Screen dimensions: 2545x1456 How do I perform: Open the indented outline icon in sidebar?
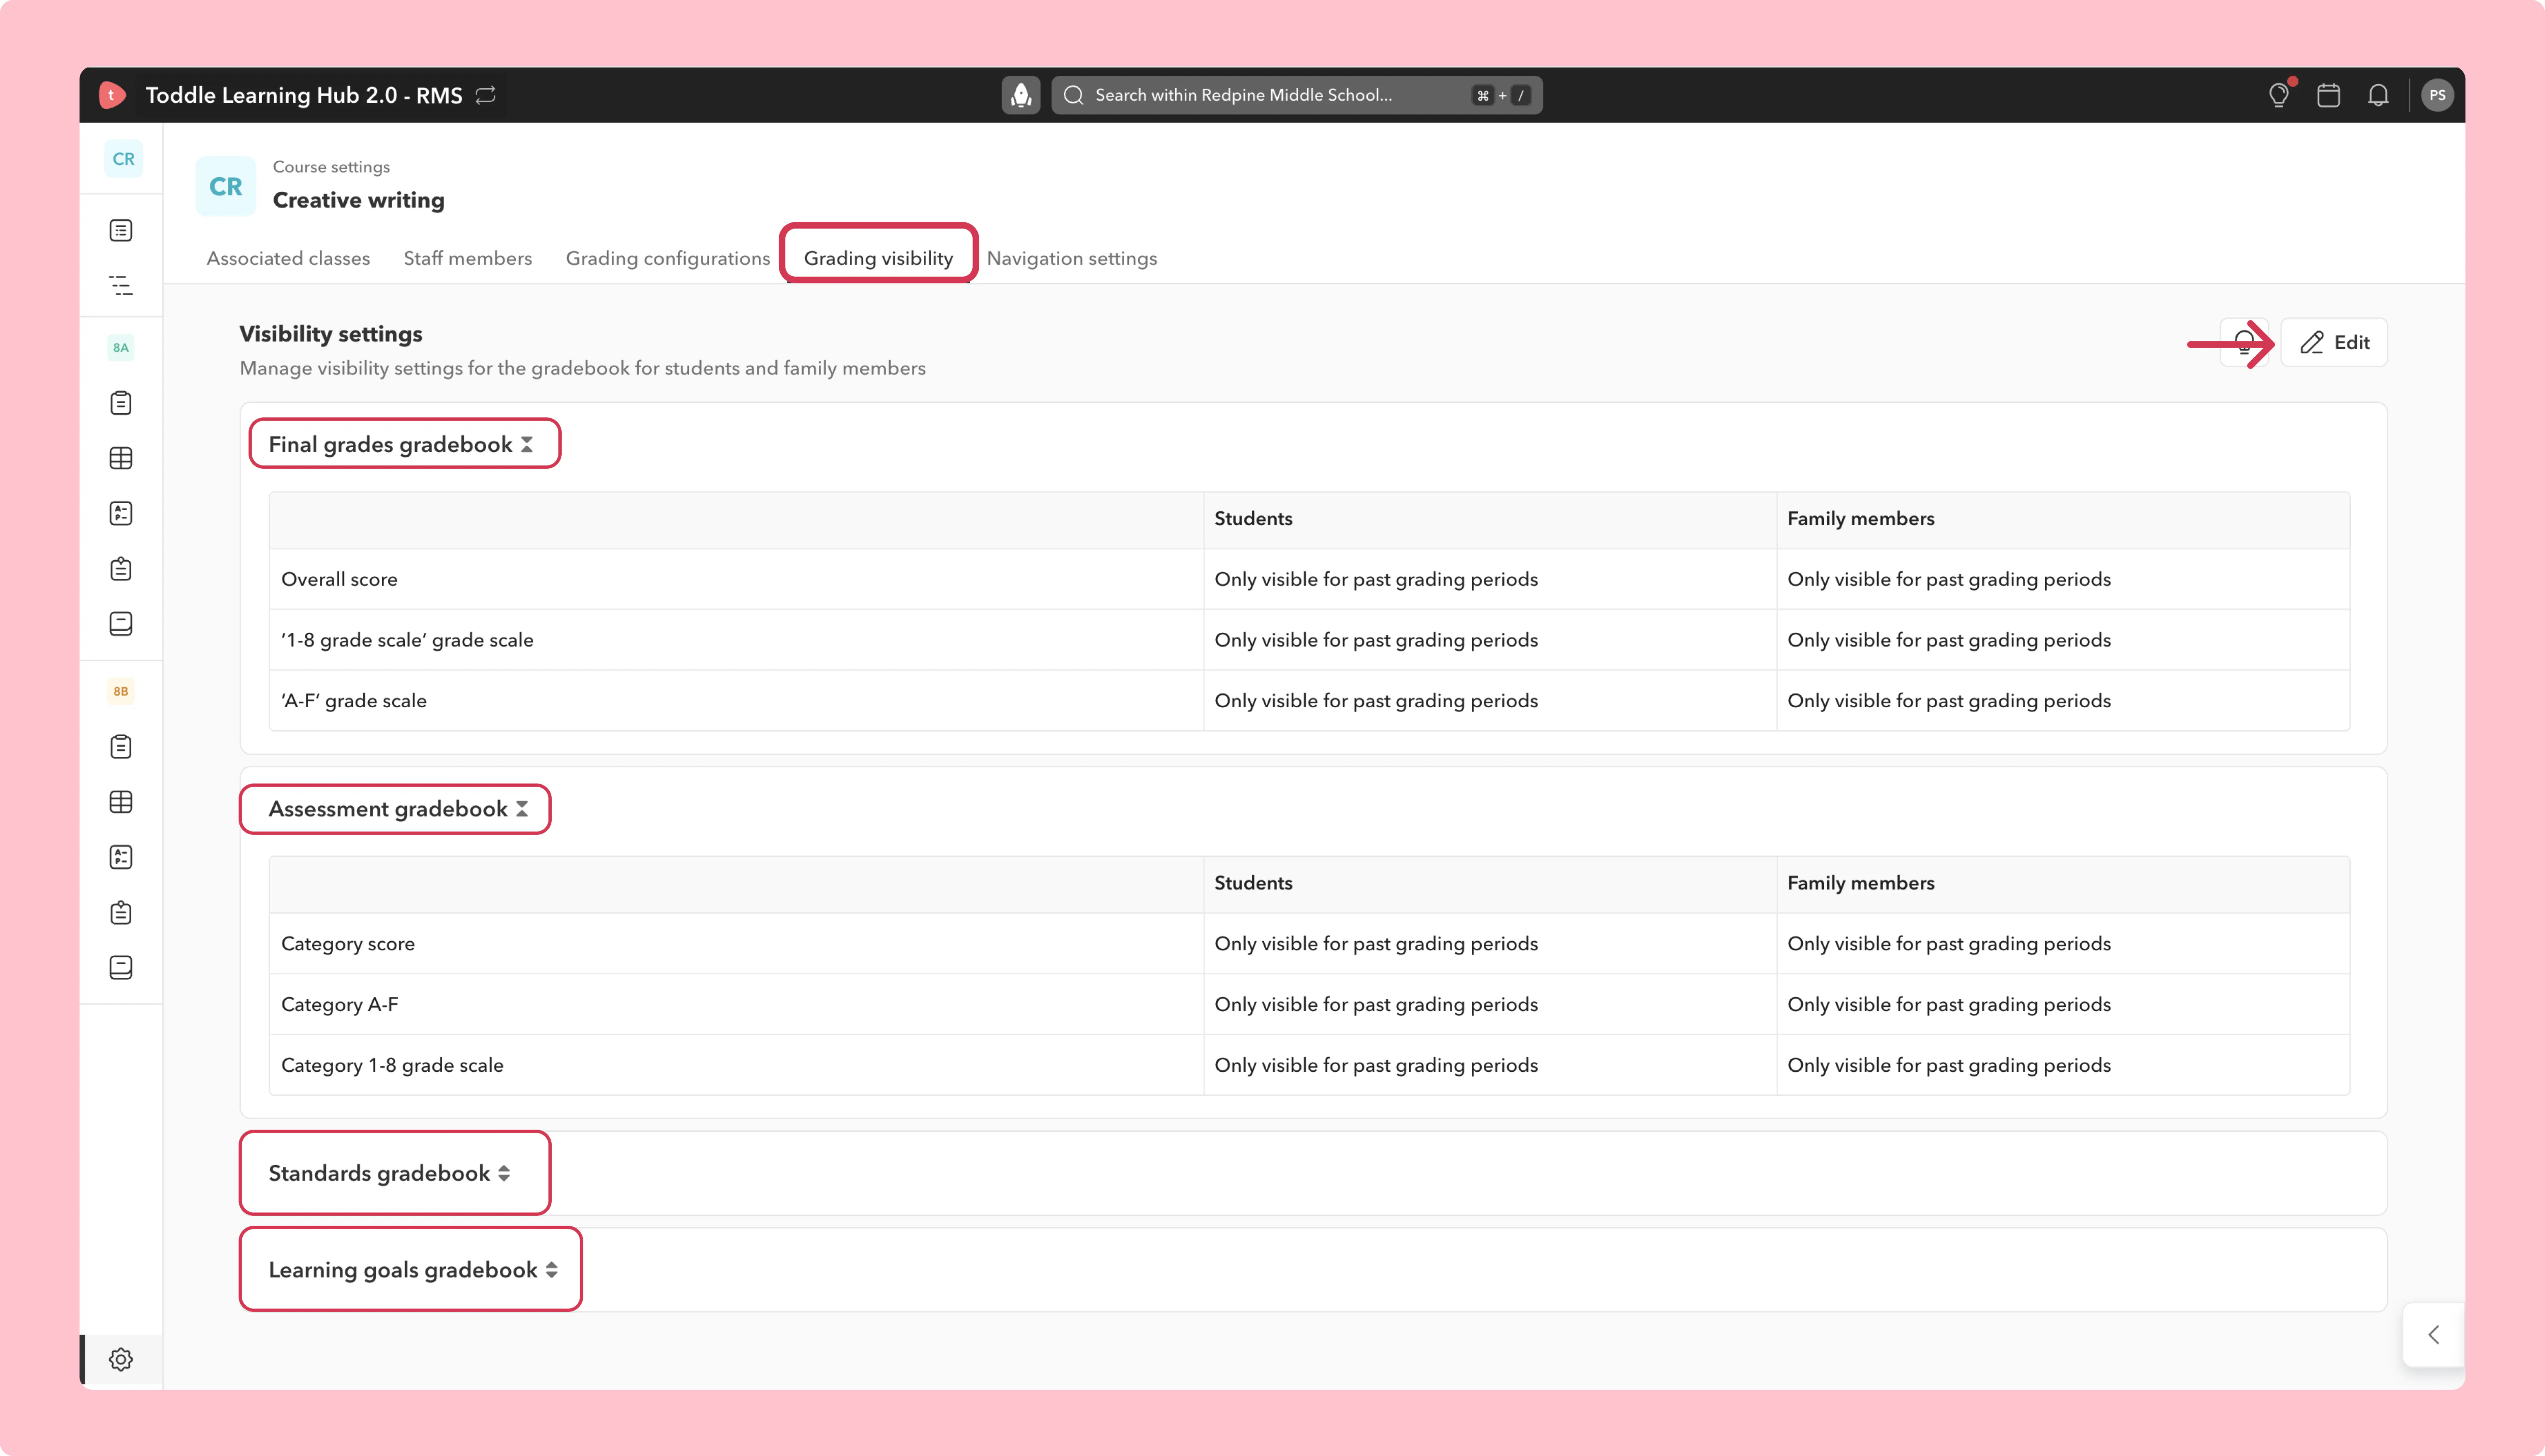pos(121,286)
